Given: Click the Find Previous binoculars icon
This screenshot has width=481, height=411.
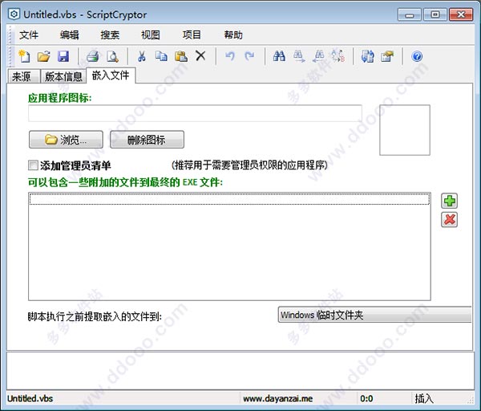Looking at the screenshot, I should click(x=318, y=56).
